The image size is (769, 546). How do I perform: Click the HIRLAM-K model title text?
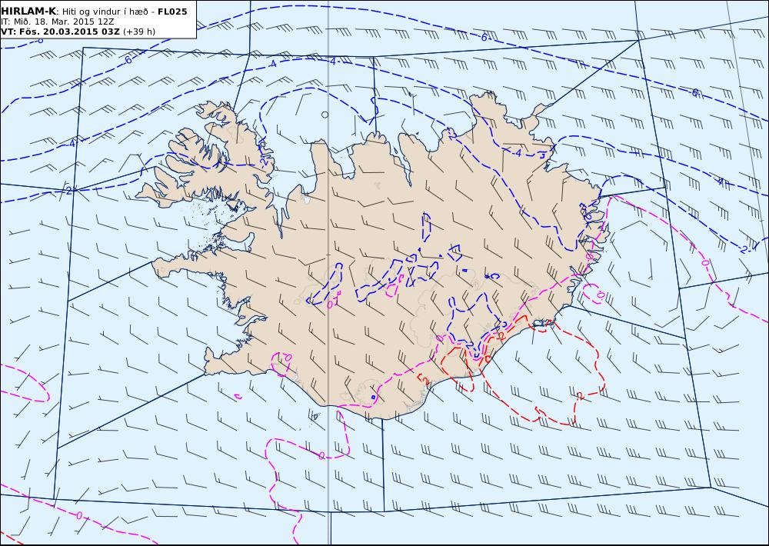click(x=28, y=12)
